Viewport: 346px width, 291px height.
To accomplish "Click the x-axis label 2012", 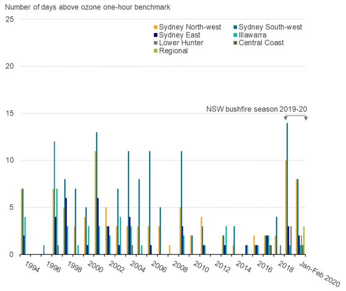I will [223, 267].
